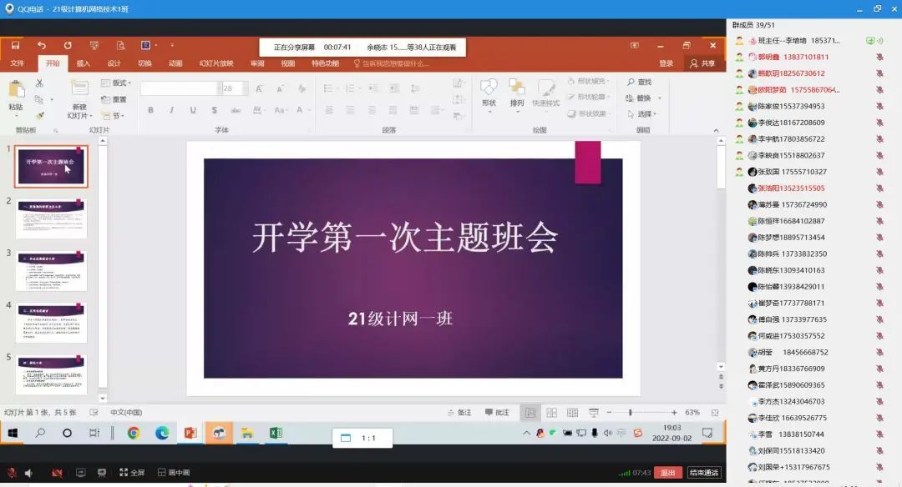Click the Format Painter brush icon
The width and height of the screenshot is (902, 487).
(x=39, y=115)
